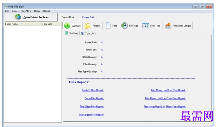Open The Largest Files Report link
This screenshot has height=127, width=220.
91,115
